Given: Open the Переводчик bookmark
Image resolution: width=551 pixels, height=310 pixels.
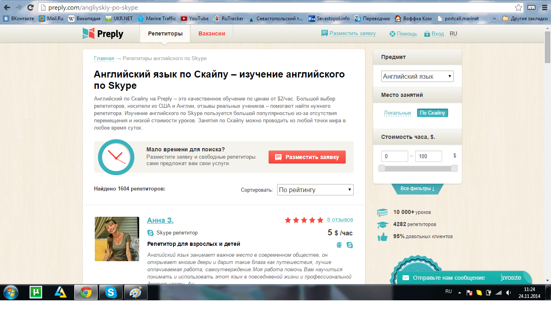Looking at the screenshot, I should click(x=372, y=18).
